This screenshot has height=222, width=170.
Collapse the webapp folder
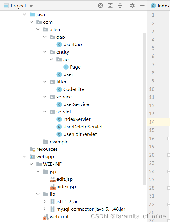pos(24,156)
